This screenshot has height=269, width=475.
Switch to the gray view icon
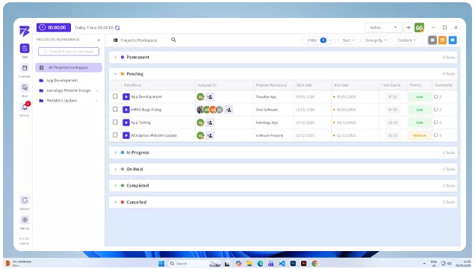pyautogui.click(x=432, y=40)
